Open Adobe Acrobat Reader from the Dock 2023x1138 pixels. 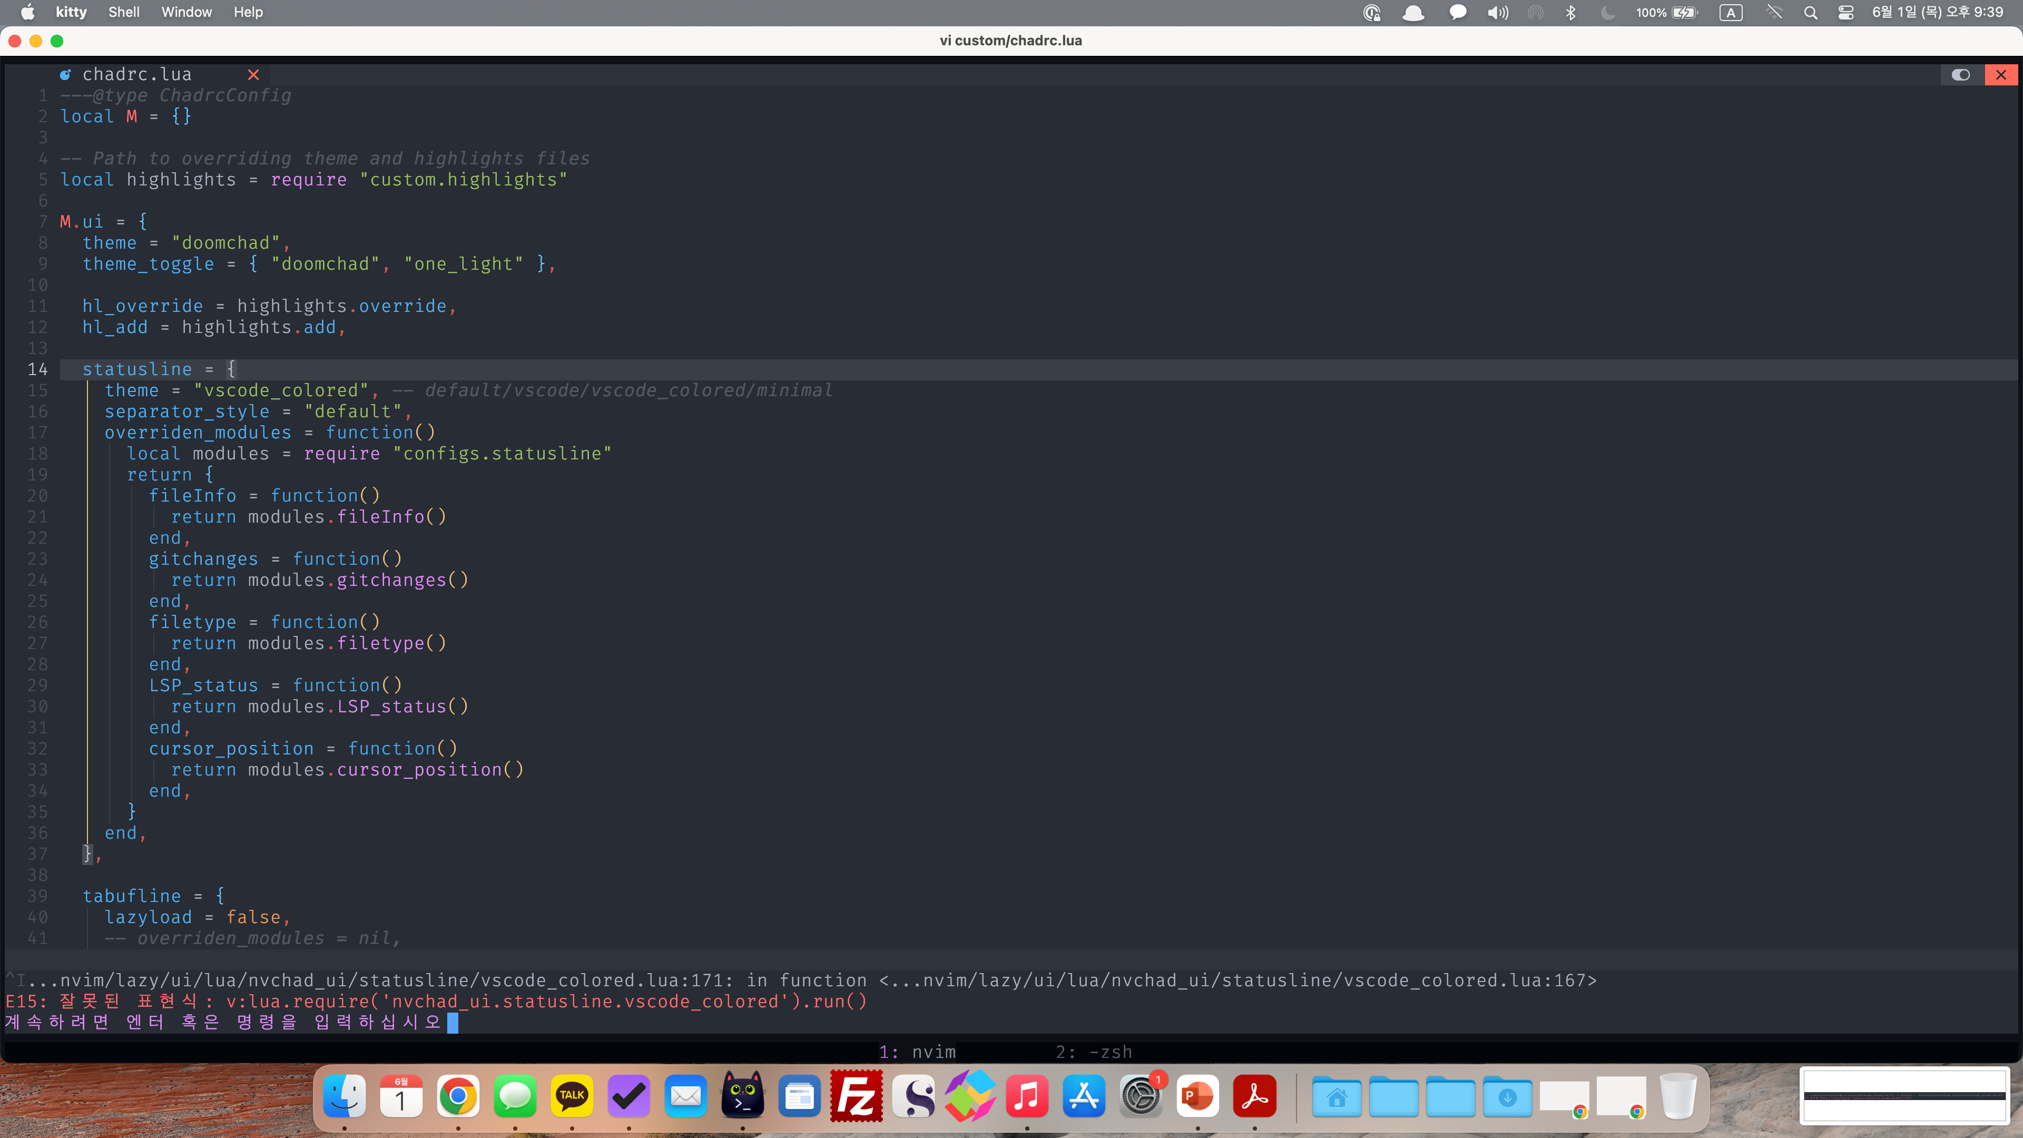pos(1254,1096)
